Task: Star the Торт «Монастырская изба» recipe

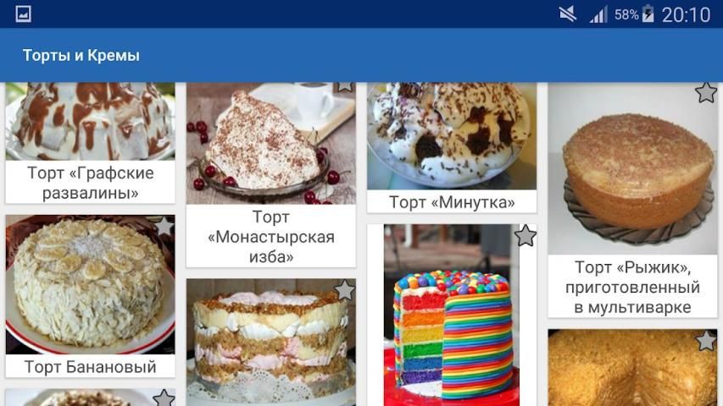Action: click(x=344, y=86)
